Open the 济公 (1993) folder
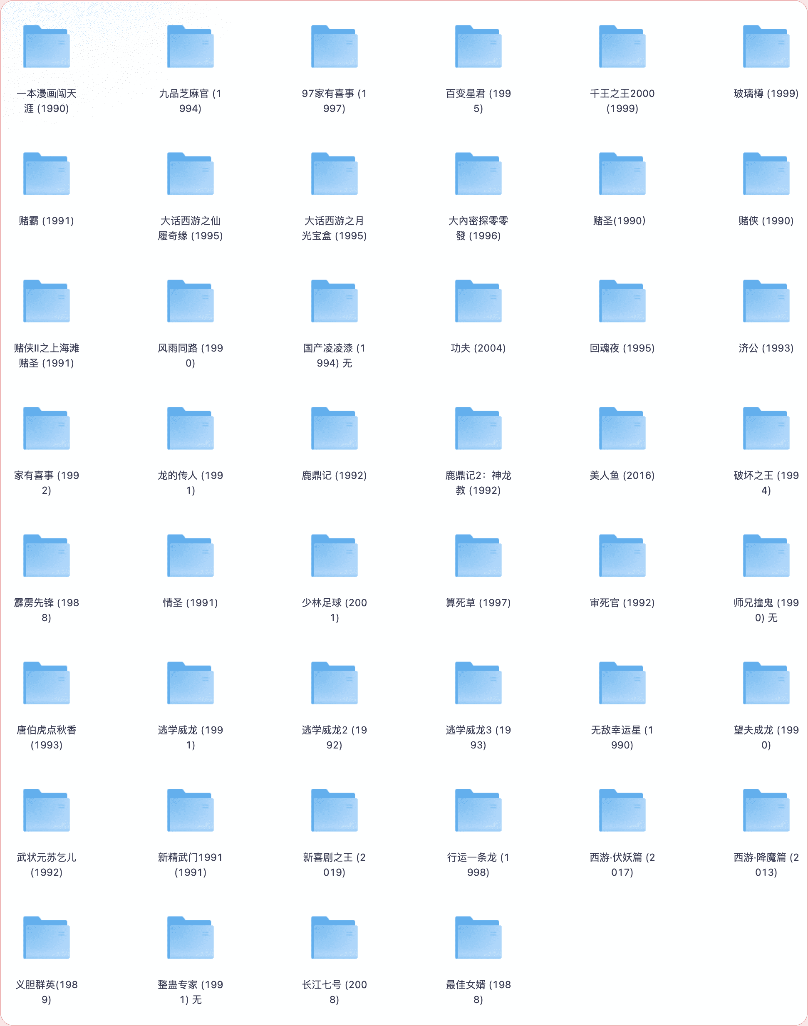Image resolution: width=808 pixels, height=1026 pixels. tap(766, 301)
